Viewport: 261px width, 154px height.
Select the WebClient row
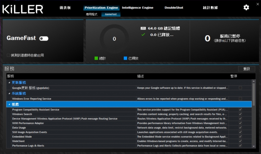click(x=132, y=141)
